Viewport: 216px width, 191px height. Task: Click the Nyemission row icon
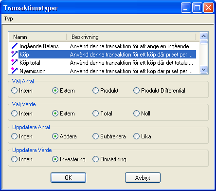[15, 71]
